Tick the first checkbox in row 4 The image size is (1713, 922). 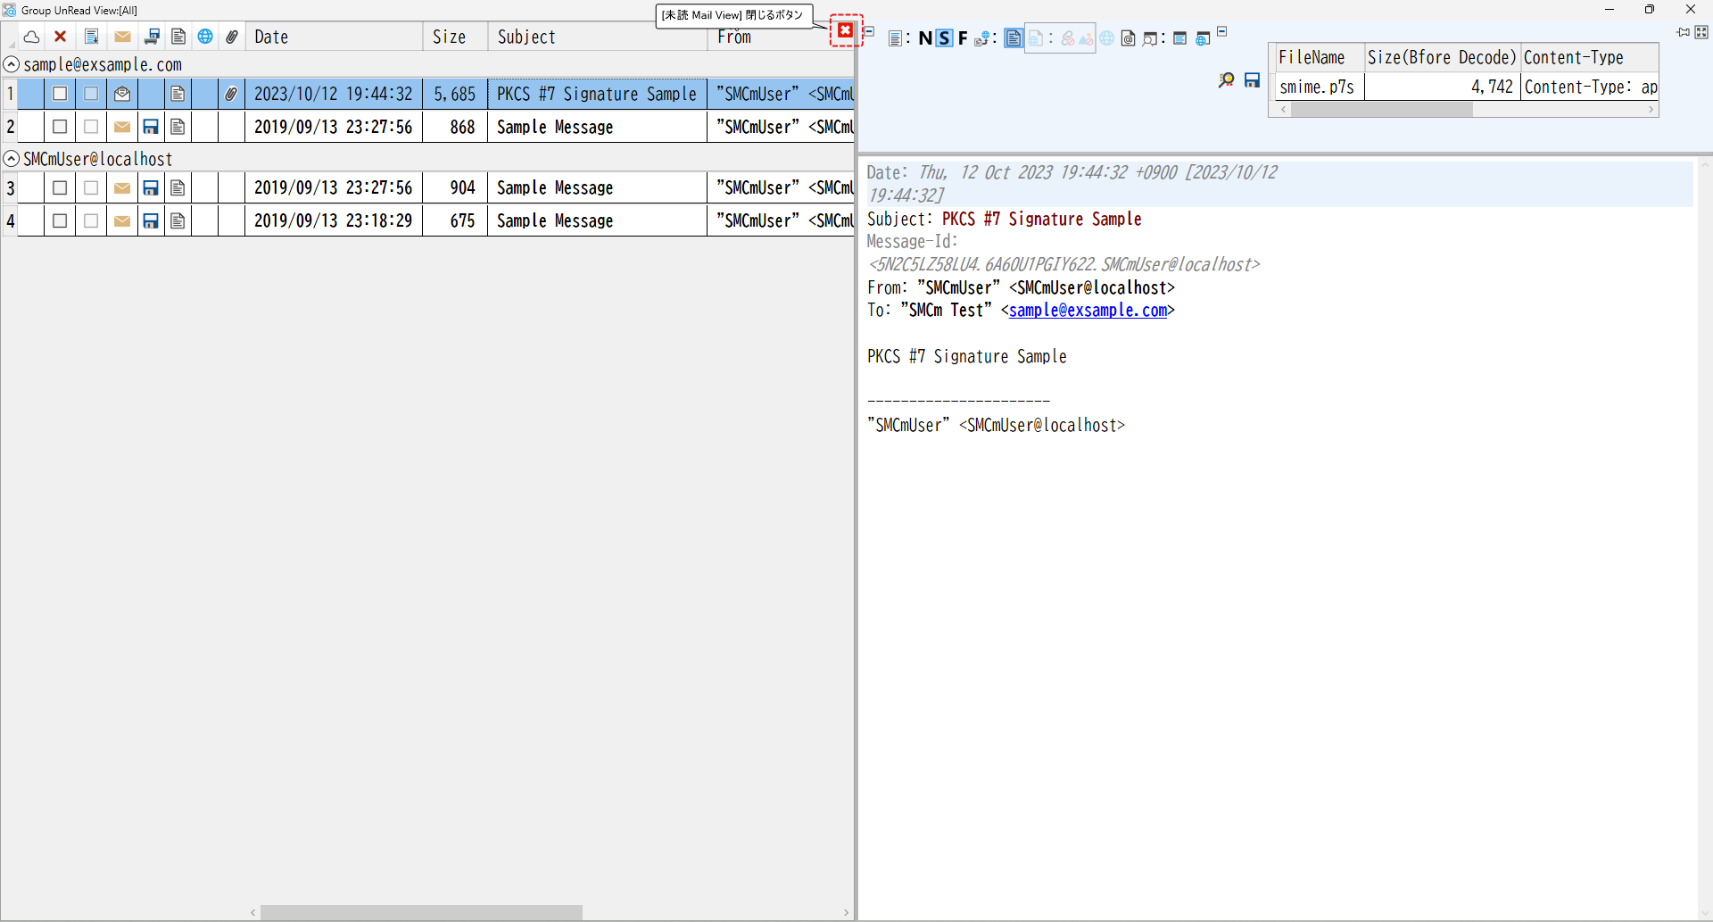click(x=60, y=220)
